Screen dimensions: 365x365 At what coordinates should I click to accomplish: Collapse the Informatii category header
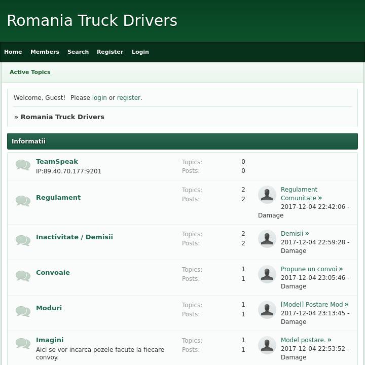[182, 141]
